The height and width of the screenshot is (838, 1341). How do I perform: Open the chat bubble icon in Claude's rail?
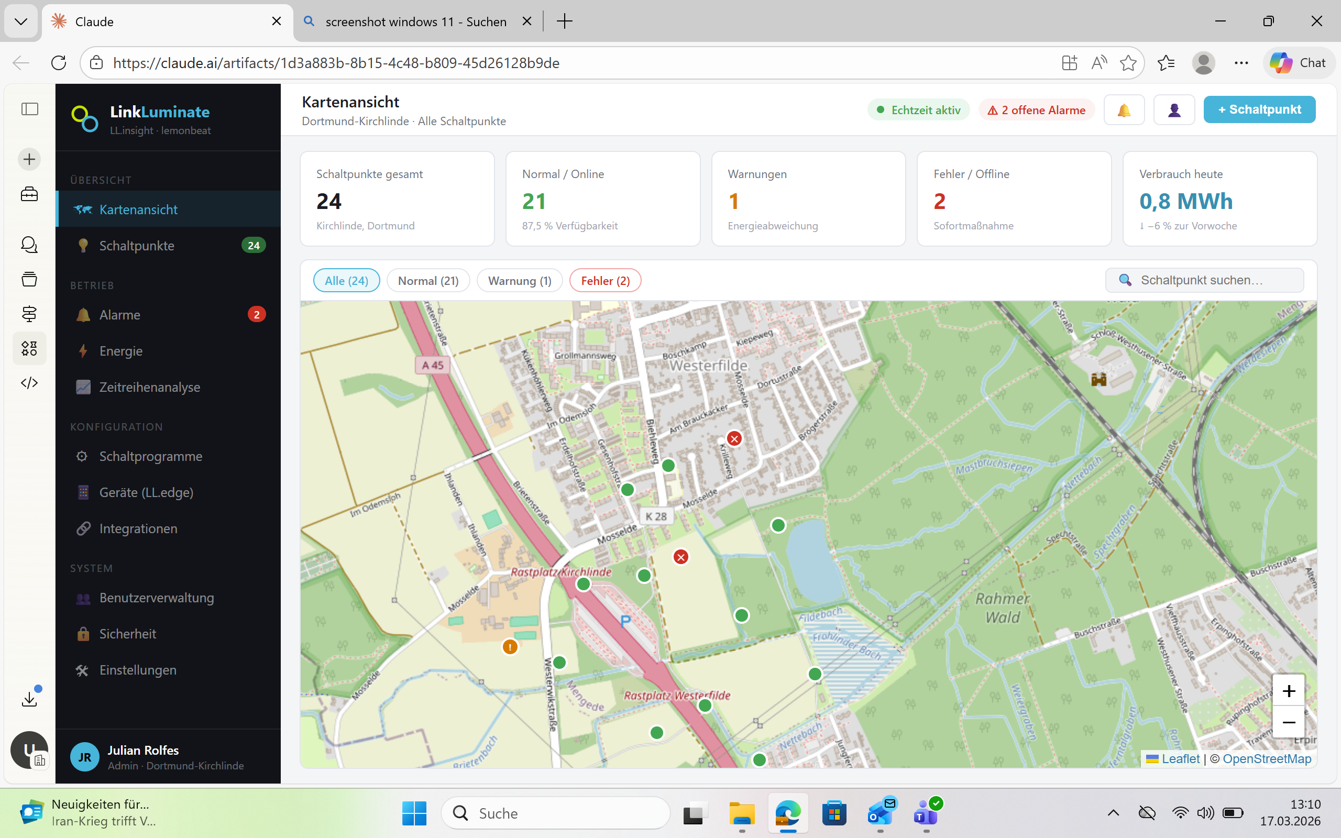pos(29,245)
